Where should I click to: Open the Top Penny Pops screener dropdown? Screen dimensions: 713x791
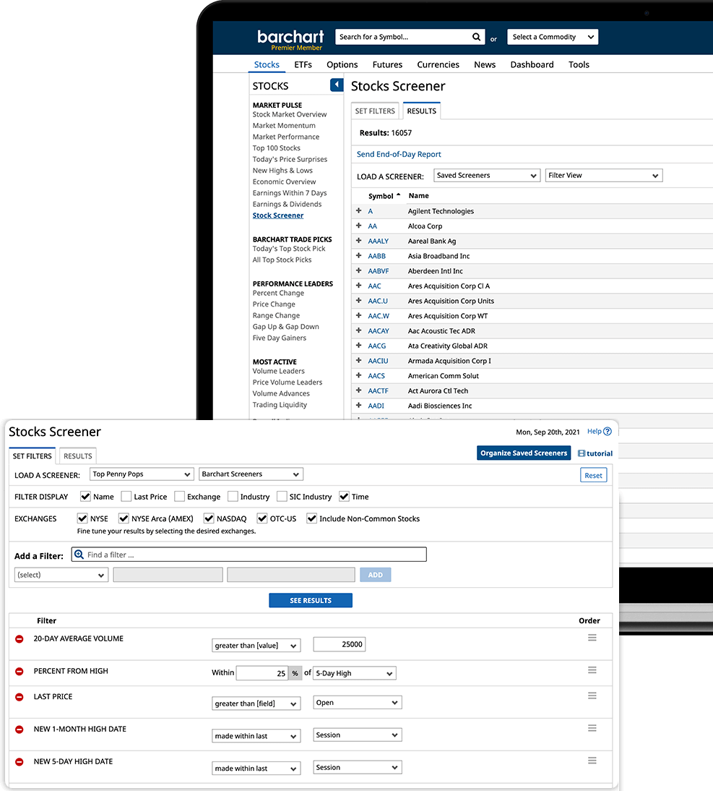tap(142, 474)
